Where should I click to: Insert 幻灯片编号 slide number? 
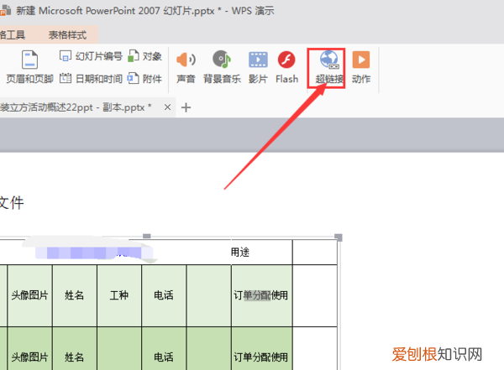(91, 56)
